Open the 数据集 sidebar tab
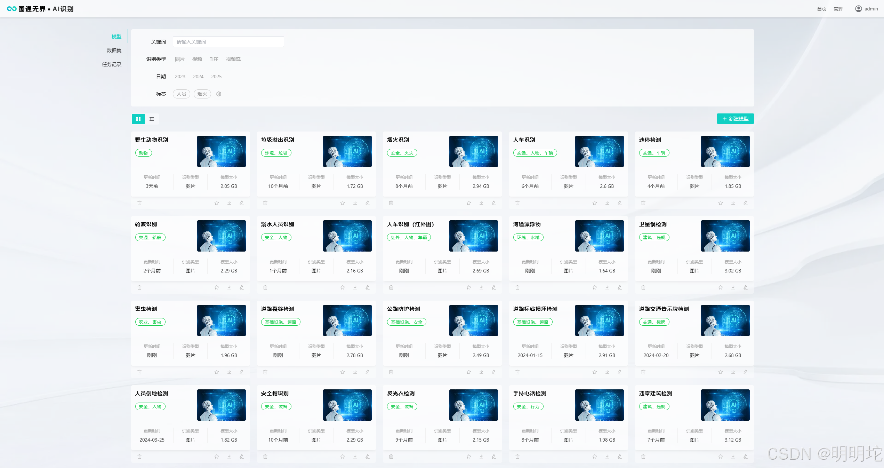Viewport: 884px width, 468px height. point(114,50)
